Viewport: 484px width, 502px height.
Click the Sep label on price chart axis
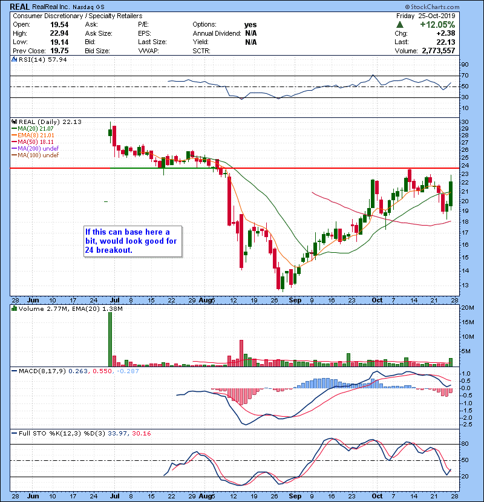[x=295, y=300]
